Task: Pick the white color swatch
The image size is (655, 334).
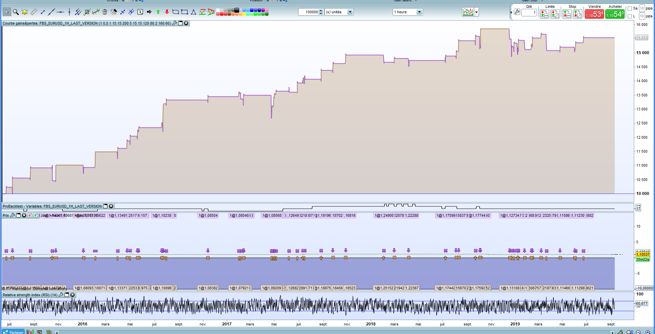Action: pyautogui.click(x=218, y=10)
